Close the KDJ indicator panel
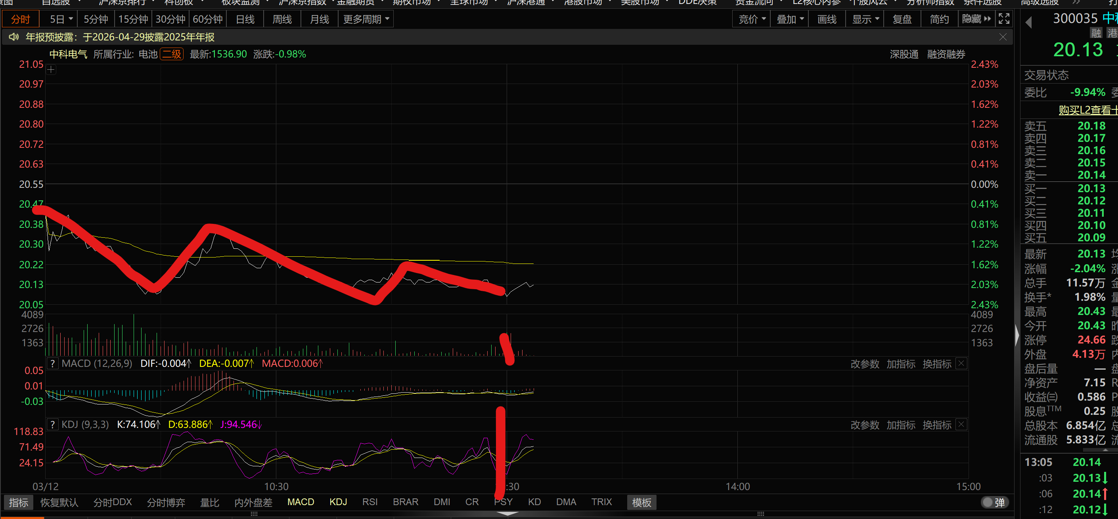The image size is (1118, 519). 961,424
